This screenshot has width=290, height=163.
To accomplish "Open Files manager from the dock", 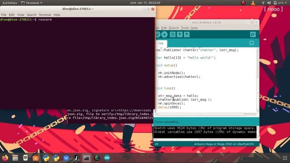I will 15,158.
